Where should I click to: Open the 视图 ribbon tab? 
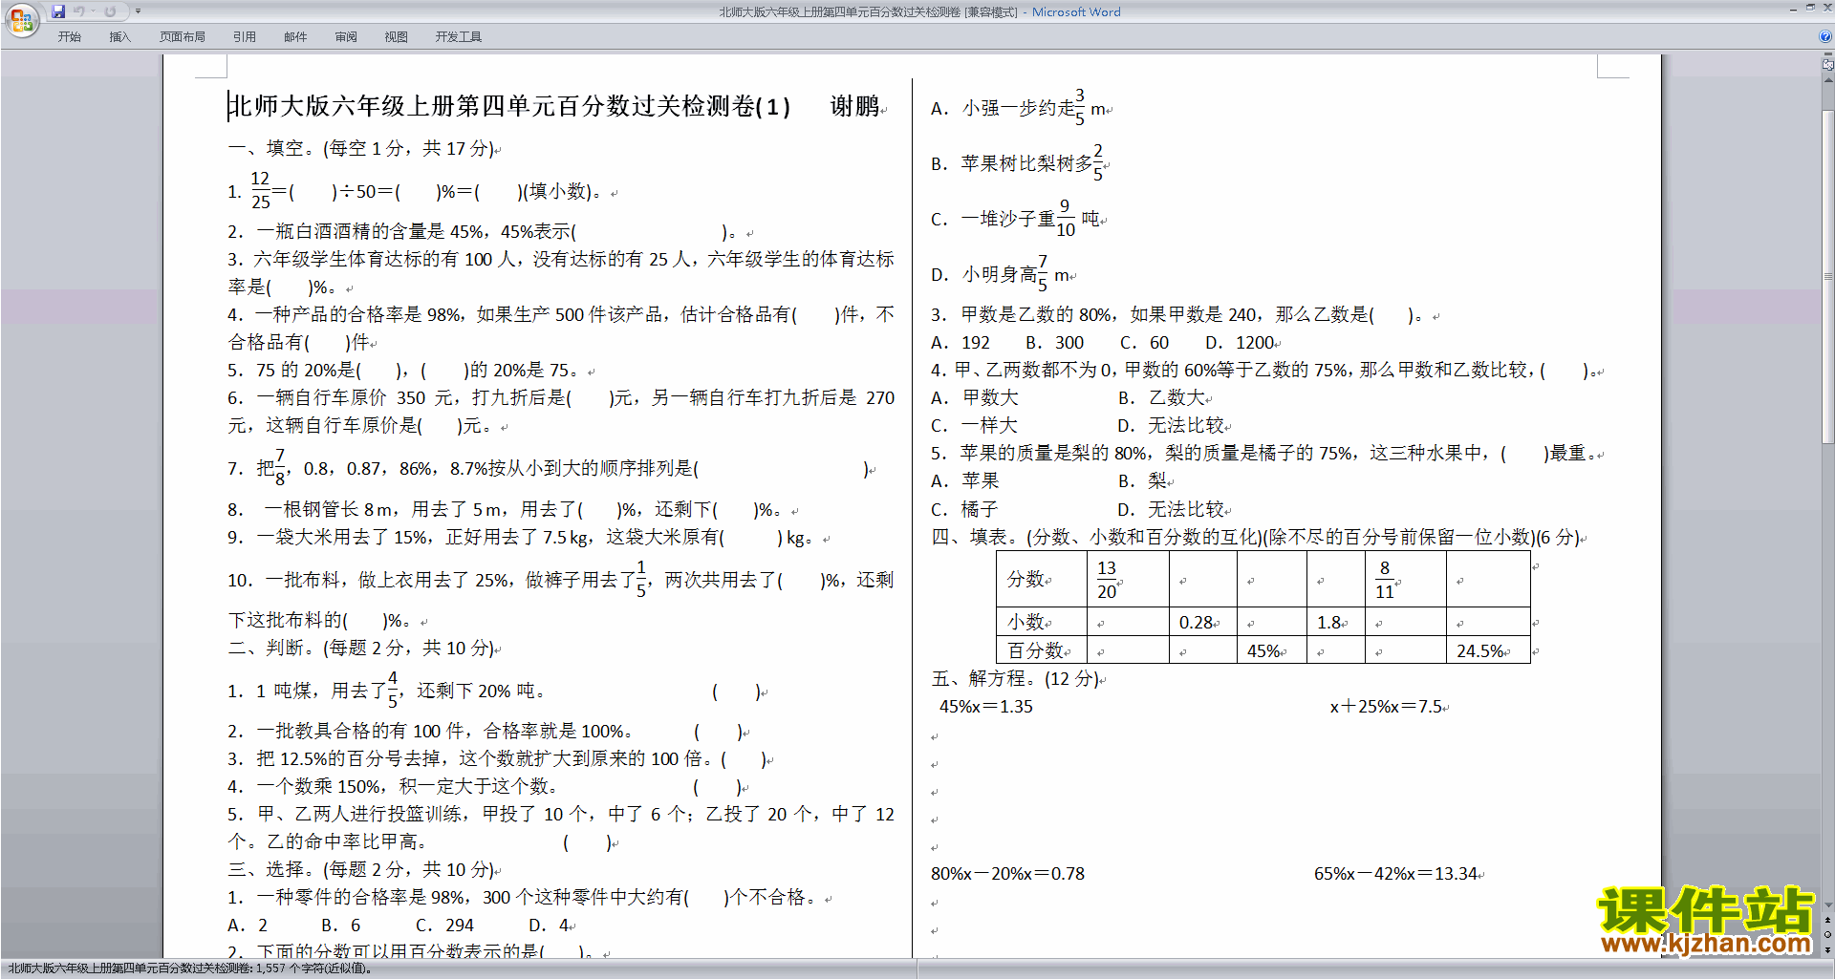[397, 37]
